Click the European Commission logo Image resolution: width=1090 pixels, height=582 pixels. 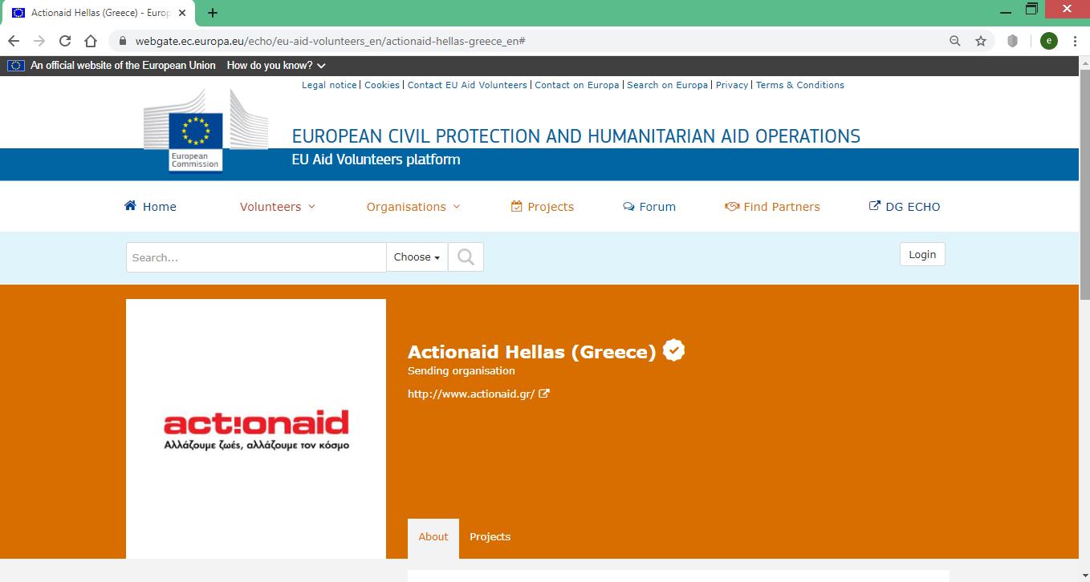point(205,130)
